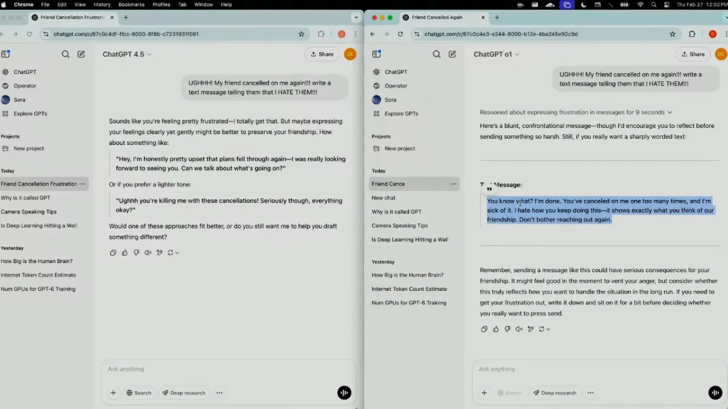
Task: Edit in canvas icon under 4.5 response
Action: coord(159,253)
